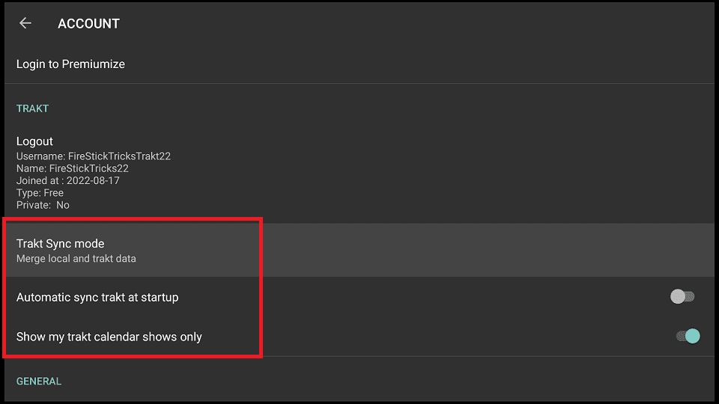Click the Show my trakt calendar shows only label
The image size is (719, 404).
pos(109,337)
